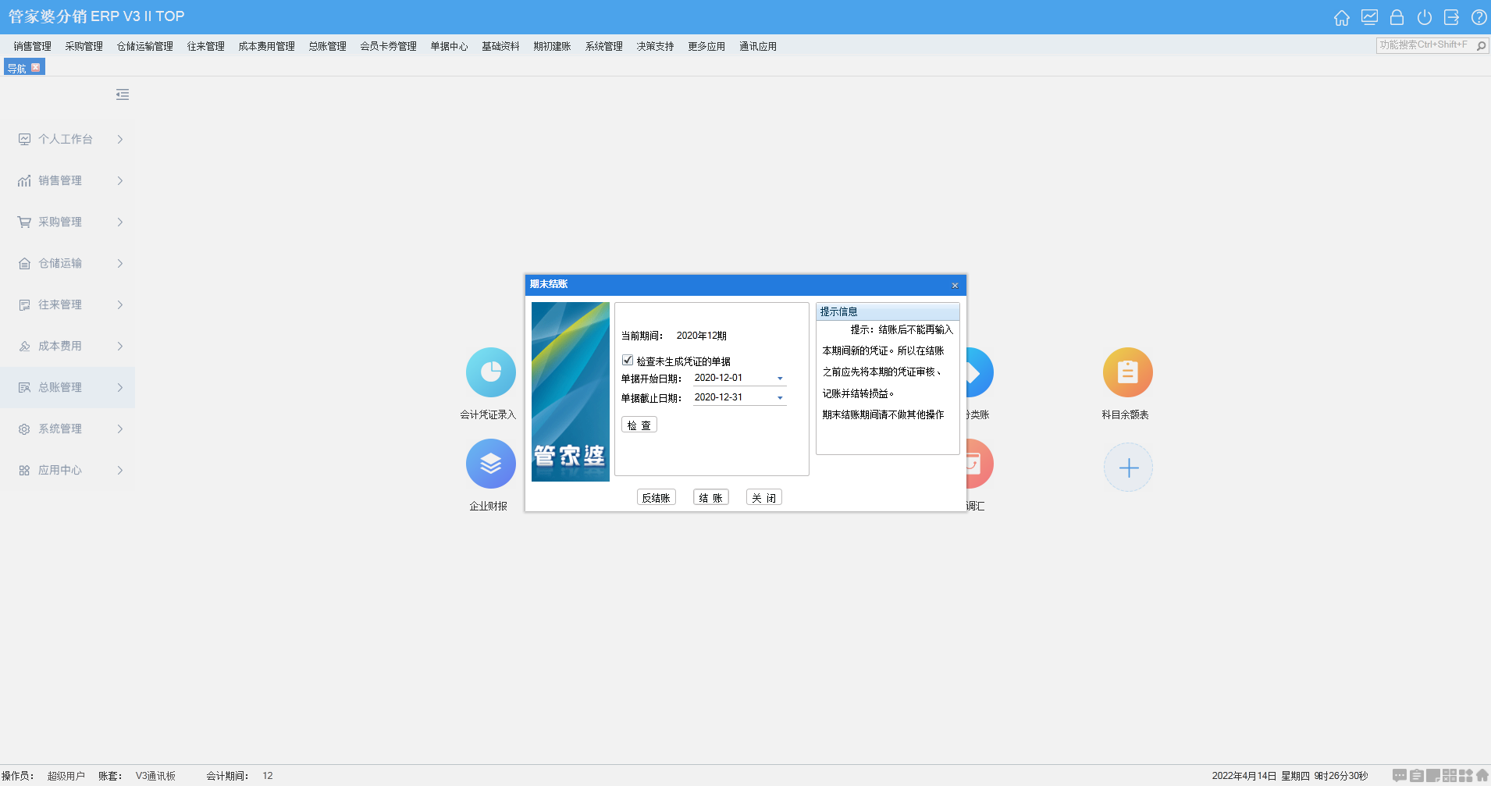Close the 期末结账 dialog with X
This screenshot has height=786, width=1491.
click(955, 285)
